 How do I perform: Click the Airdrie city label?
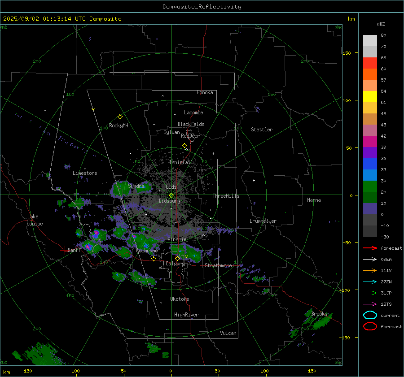click(x=177, y=239)
